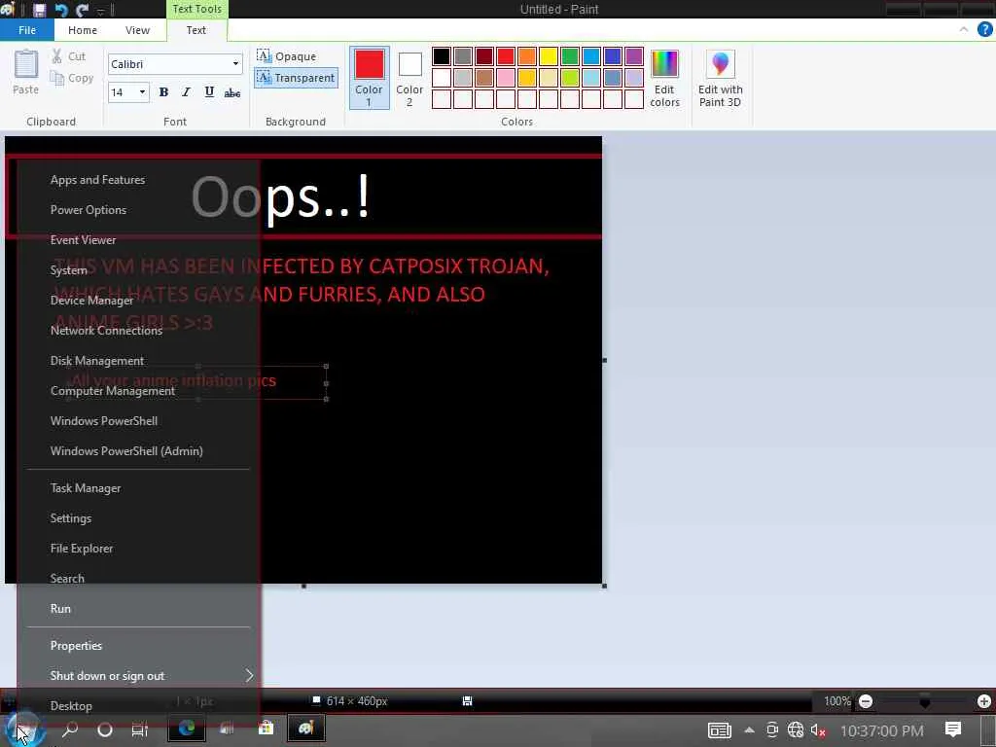The height and width of the screenshot is (747, 996).
Task: Click the Undo arrow in title bar
Action: [x=61, y=10]
